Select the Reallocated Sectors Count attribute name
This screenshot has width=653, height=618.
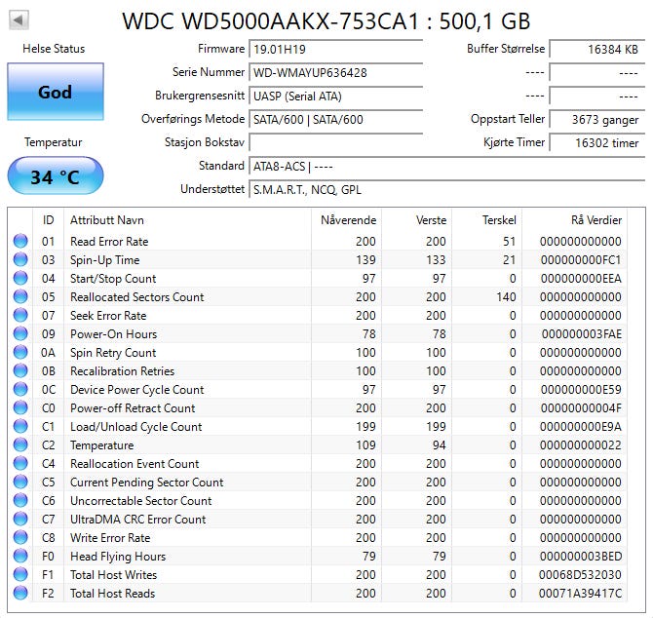[137, 297]
